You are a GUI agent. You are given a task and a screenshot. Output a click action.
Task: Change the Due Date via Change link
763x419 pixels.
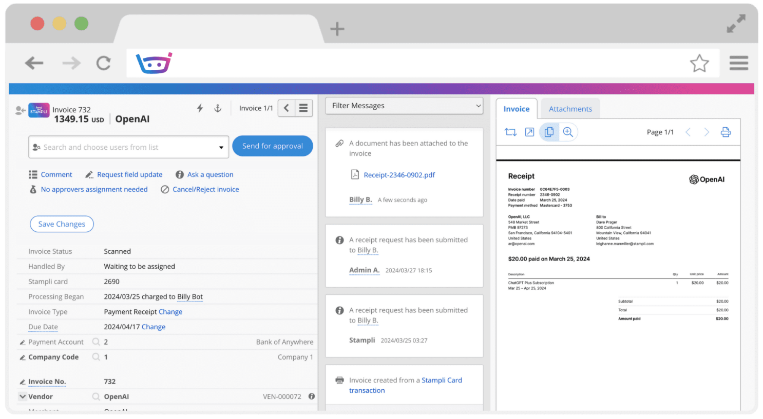154,327
